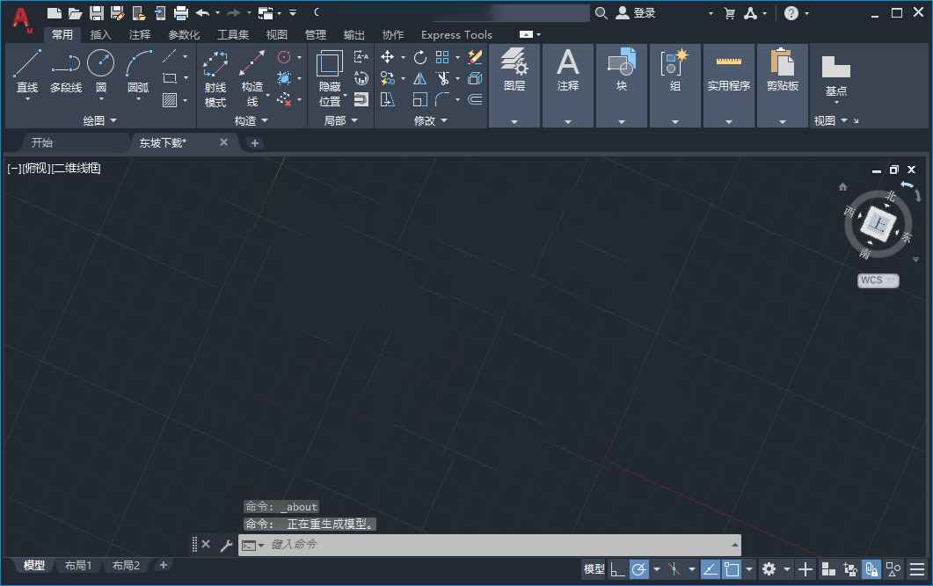The height and width of the screenshot is (586, 933).
Task: Select the Fillet tool
Action: coord(442,99)
